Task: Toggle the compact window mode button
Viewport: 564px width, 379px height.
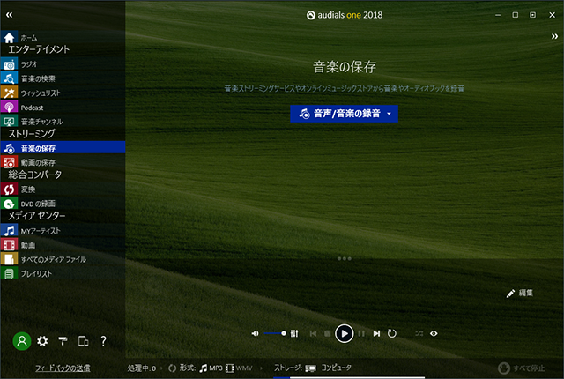Action: (x=532, y=15)
